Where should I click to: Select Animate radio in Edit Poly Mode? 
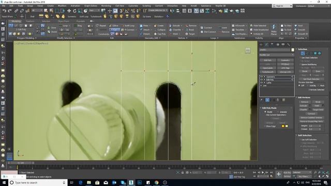tap(278, 112)
